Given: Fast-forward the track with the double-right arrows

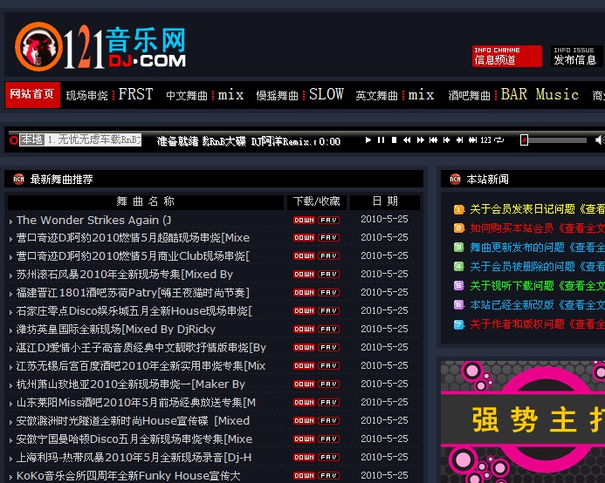Looking at the screenshot, I should pos(420,139).
